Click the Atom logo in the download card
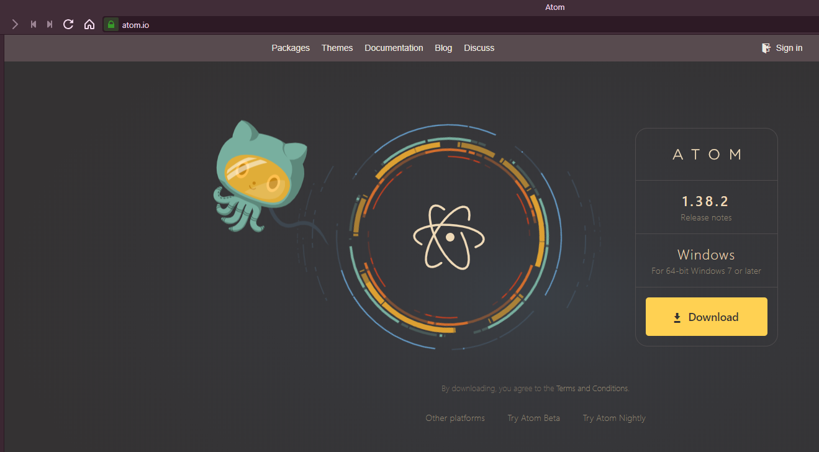 (706, 154)
